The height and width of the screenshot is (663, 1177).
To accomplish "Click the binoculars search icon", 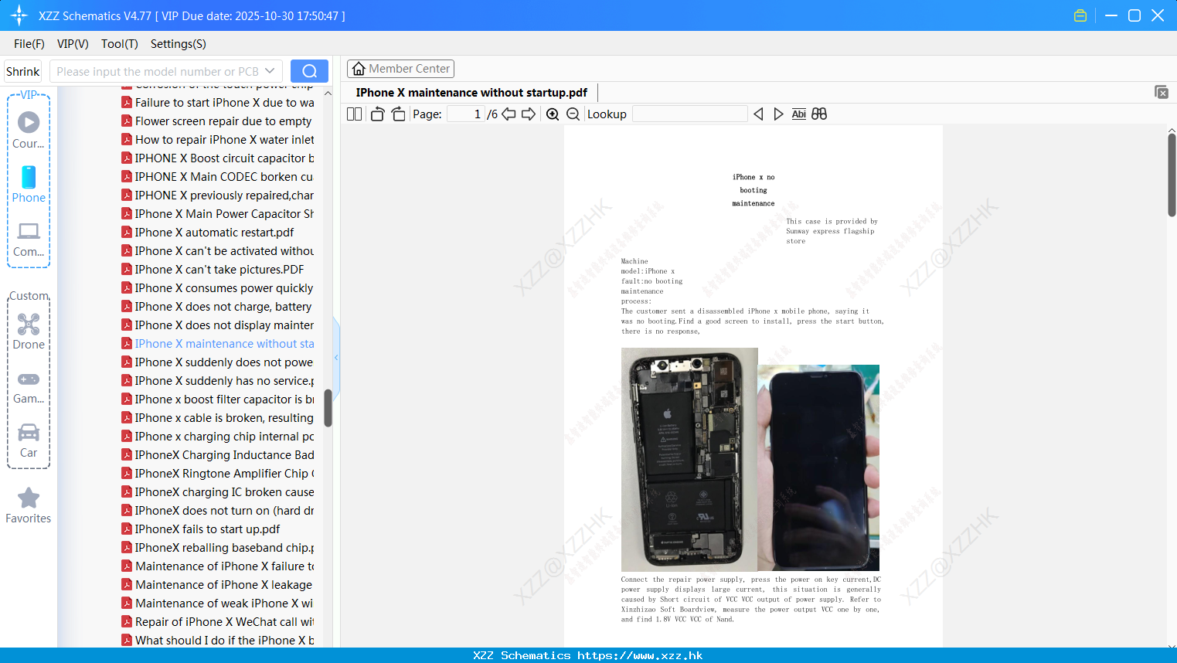I will pos(819,114).
